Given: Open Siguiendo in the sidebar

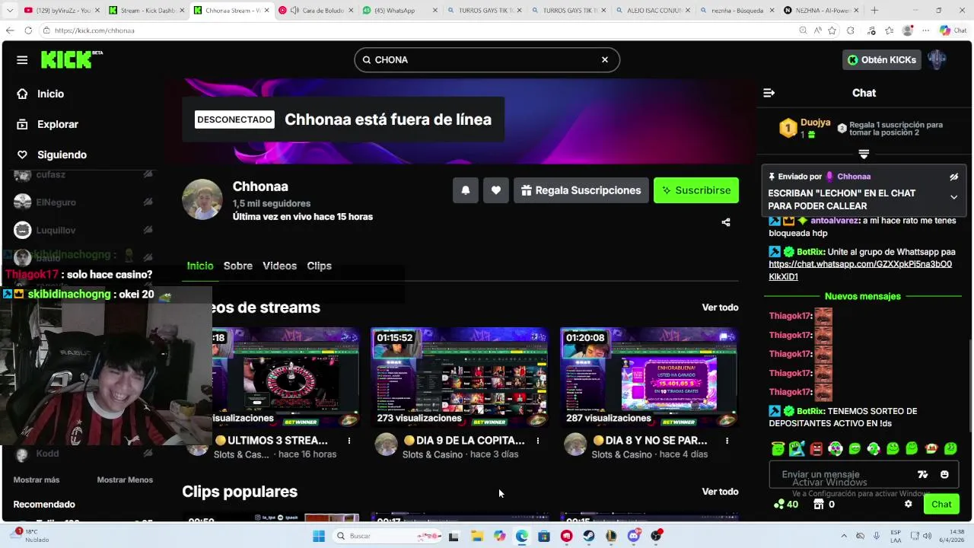Looking at the screenshot, I should click(62, 155).
